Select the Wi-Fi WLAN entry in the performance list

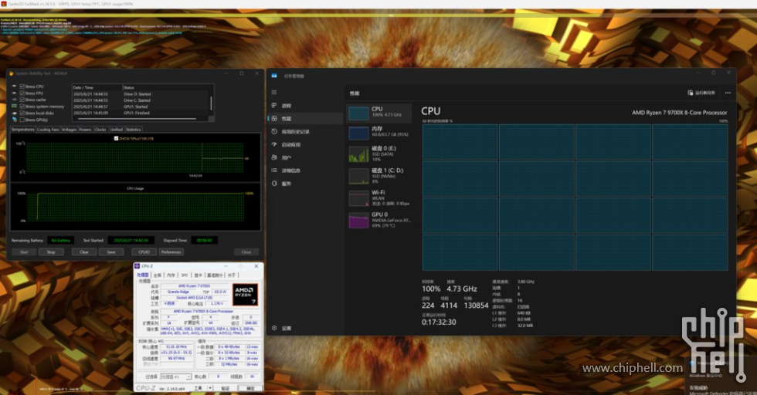point(379,197)
